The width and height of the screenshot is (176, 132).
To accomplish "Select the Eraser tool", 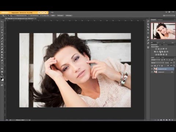I will [2, 49].
